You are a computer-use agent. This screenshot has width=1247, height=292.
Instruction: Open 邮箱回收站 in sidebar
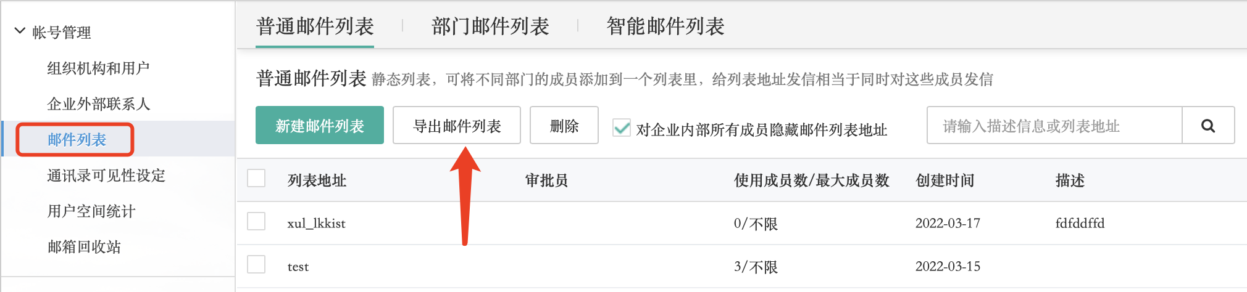[84, 246]
